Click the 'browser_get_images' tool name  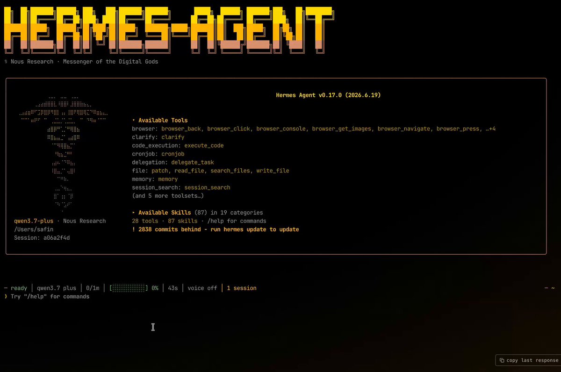[x=342, y=129]
